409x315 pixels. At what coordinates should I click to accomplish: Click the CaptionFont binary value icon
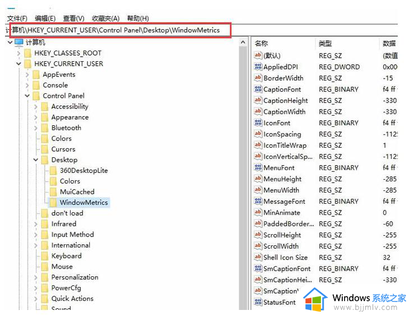pyautogui.click(x=258, y=89)
